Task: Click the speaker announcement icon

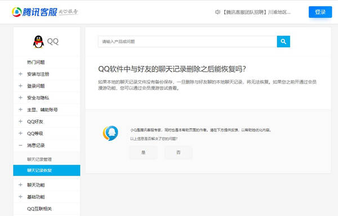Action: click(217, 12)
